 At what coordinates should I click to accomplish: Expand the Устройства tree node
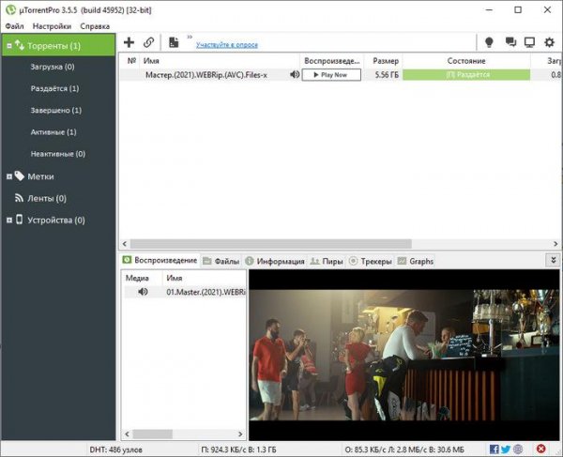[x=9, y=221]
